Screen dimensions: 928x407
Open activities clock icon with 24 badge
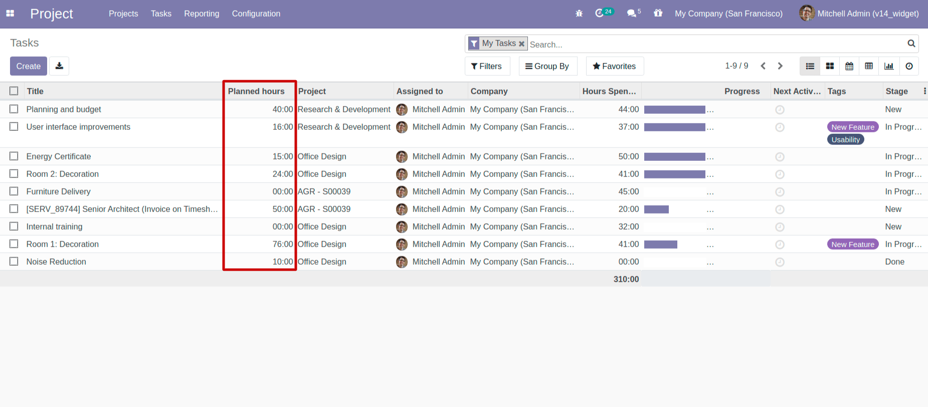(x=604, y=13)
